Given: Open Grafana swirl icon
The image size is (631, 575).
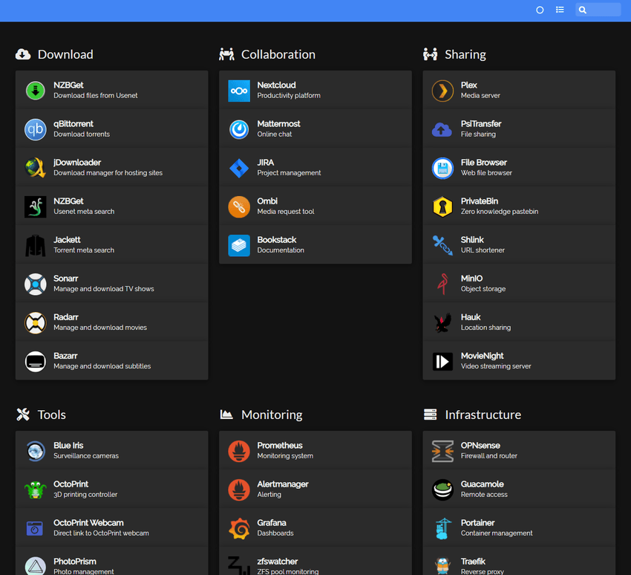Looking at the screenshot, I should [x=239, y=528].
